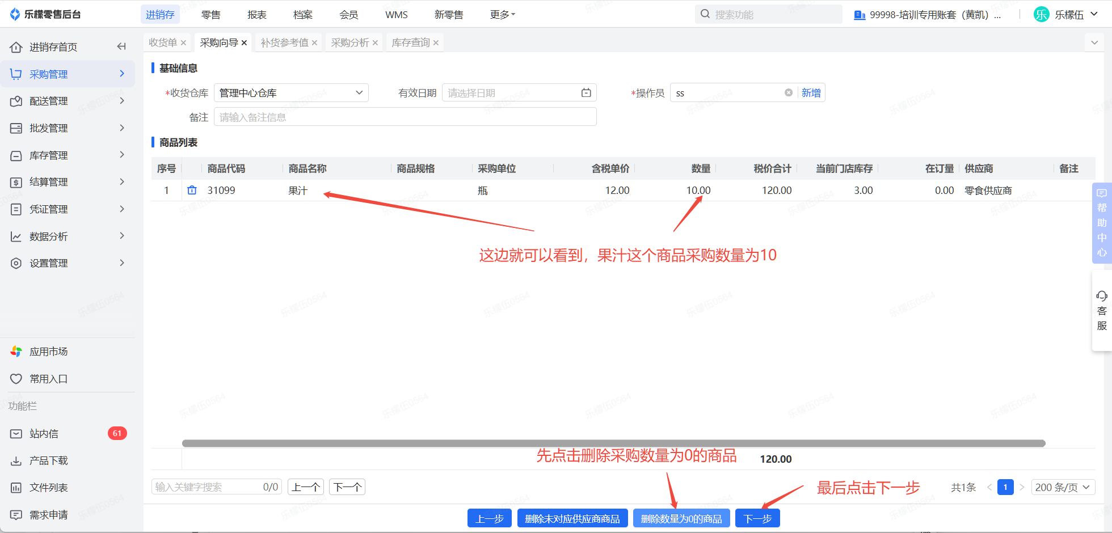Expand 配送管理 submenu chevron

tap(122, 101)
